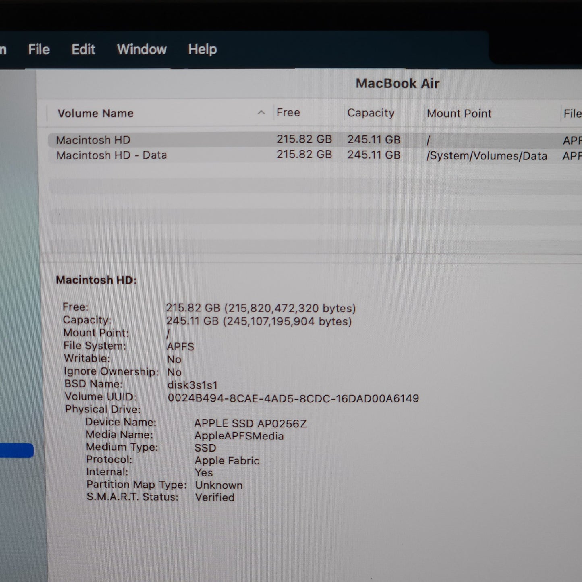582x582 pixels.
Task: Sort volumes by the Mount Point column
Action: click(459, 113)
